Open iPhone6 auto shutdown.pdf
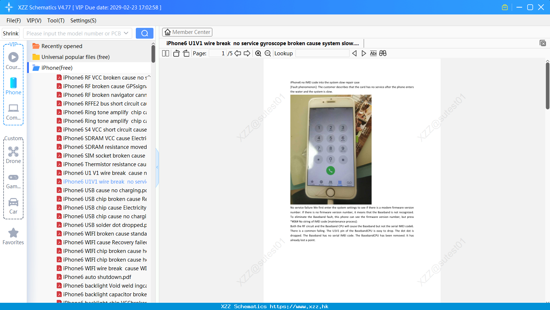Image resolution: width=550 pixels, height=310 pixels. point(94,277)
